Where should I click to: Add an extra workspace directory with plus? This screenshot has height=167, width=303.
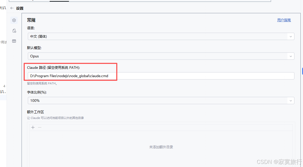[x=33, y=128]
